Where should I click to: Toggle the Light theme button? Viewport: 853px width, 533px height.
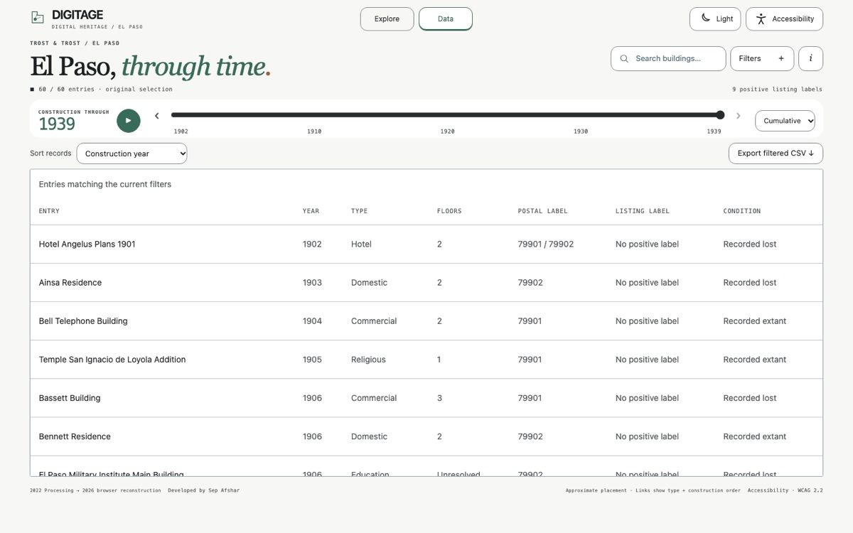click(715, 18)
